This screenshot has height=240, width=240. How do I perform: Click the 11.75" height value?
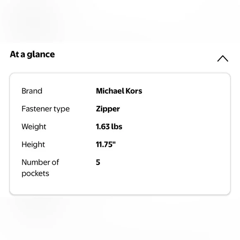(106, 144)
